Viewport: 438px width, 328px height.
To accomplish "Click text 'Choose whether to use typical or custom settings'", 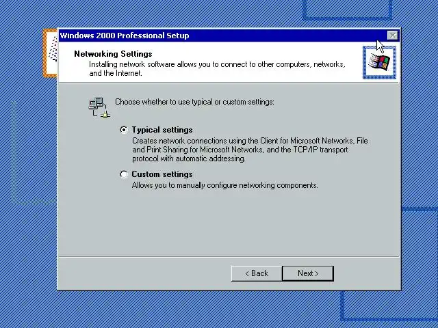I will point(194,102).
